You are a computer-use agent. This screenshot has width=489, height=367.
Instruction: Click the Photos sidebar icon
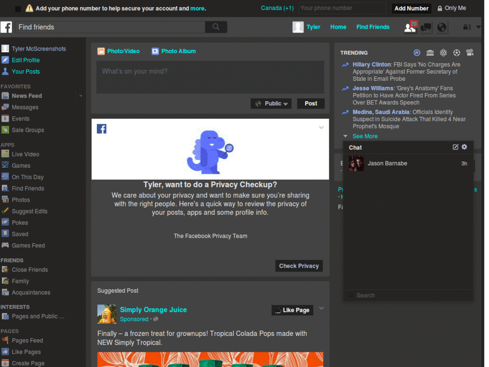(5, 200)
